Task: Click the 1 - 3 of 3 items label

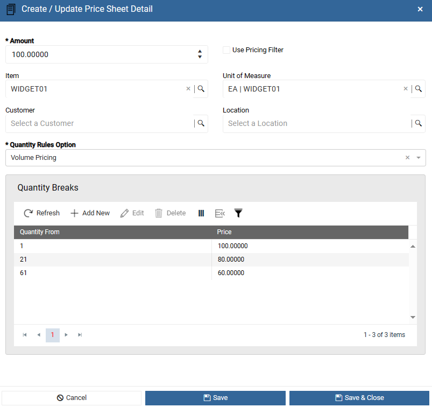Action: (384, 335)
